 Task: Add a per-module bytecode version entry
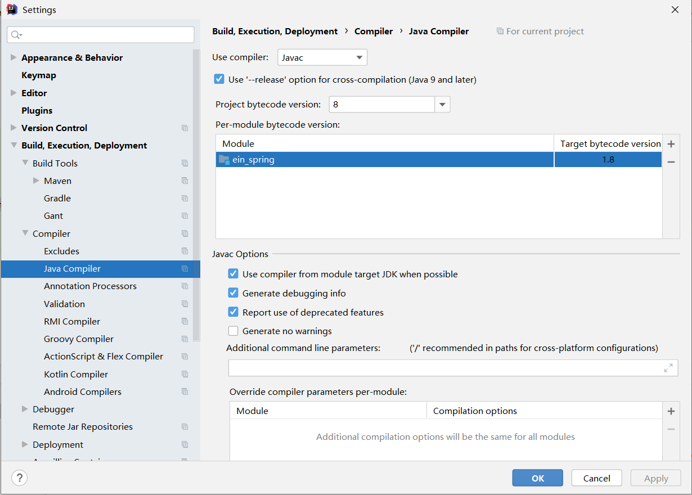671,144
